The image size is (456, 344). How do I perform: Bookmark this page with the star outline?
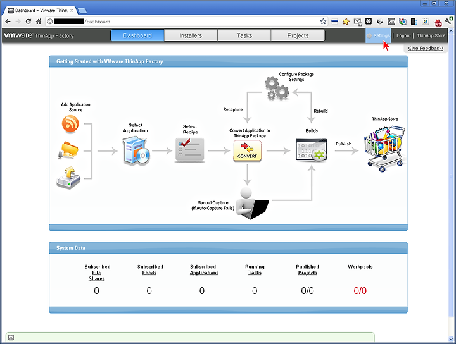[323, 21]
